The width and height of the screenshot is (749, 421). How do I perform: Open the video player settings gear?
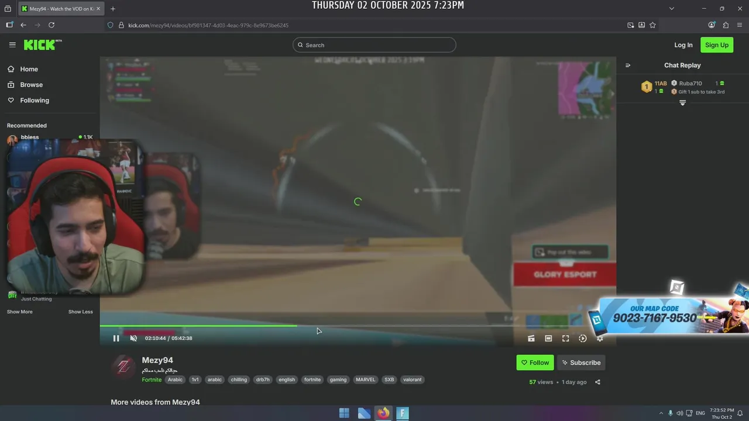[599, 338]
